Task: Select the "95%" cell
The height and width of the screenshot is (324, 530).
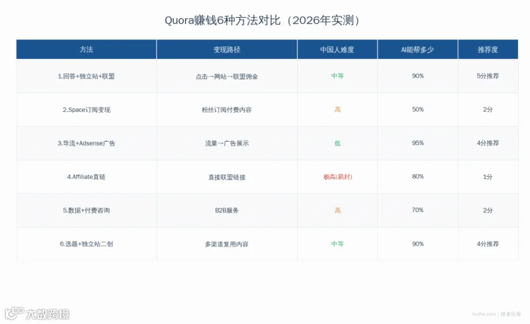Action: tap(418, 143)
